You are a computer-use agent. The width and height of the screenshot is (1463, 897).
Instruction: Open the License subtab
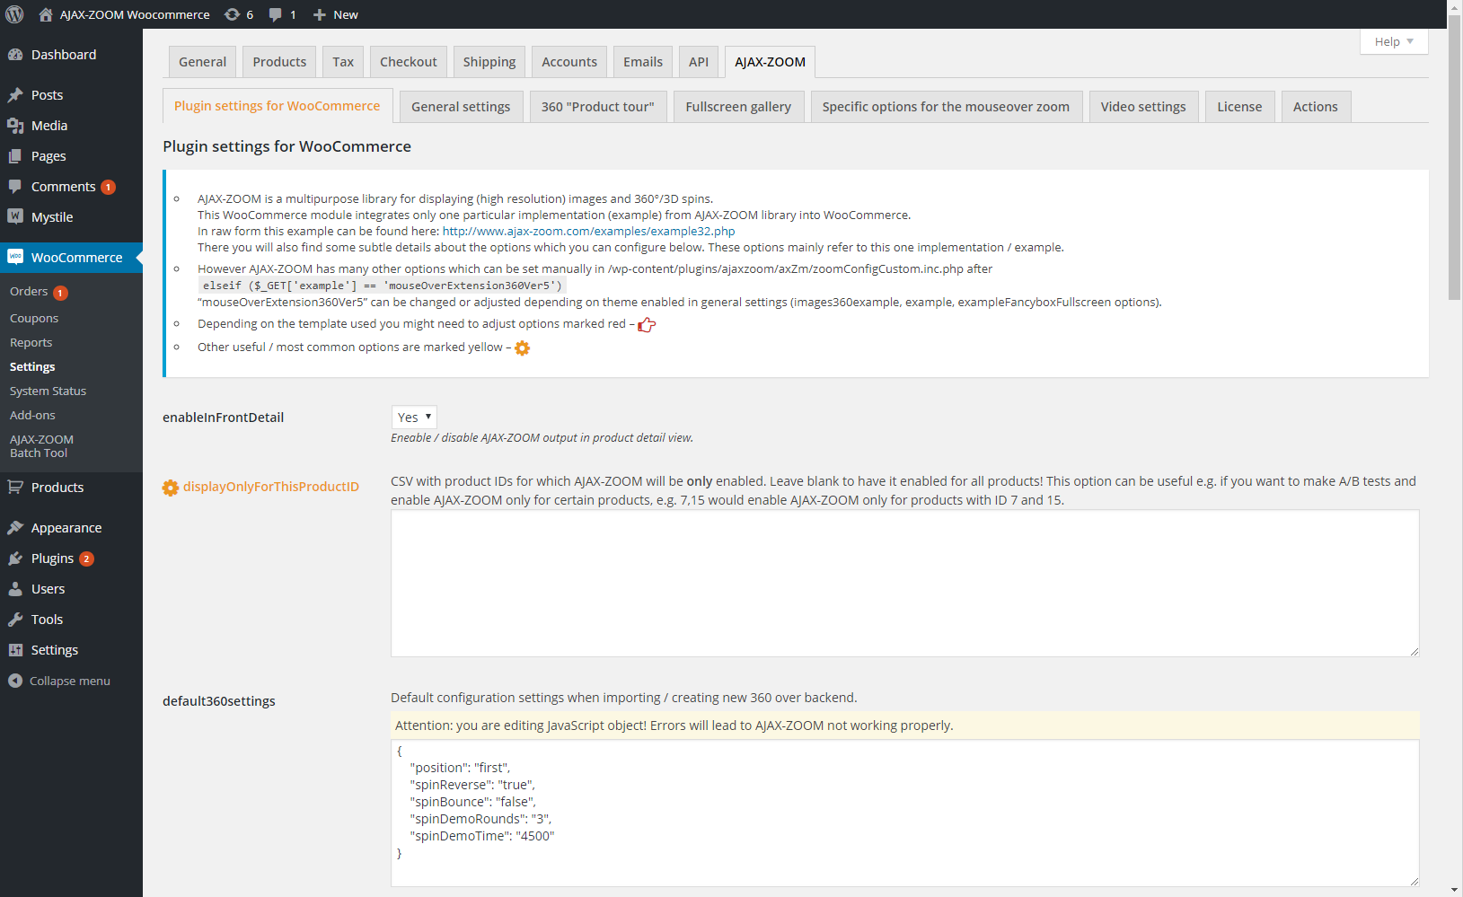pyautogui.click(x=1239, y=107)
